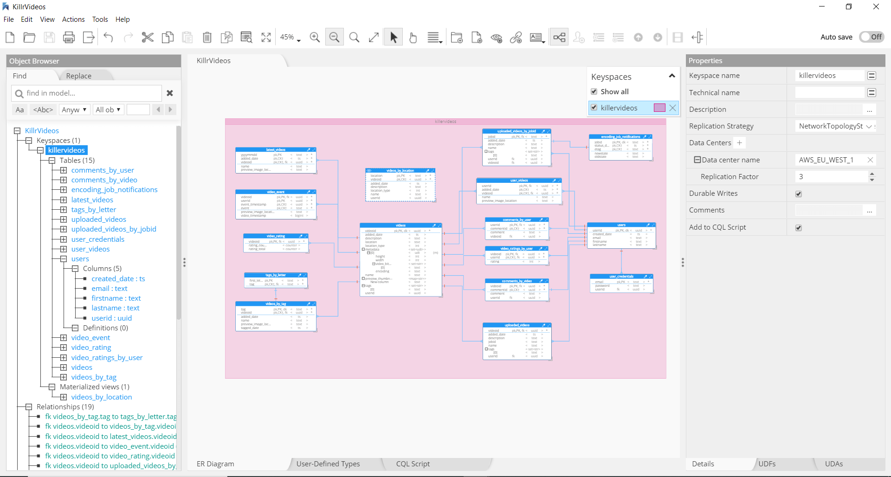Click the Print icon in toolbar
The width and height of the screenshot is (891, 477).
[69, 38]
